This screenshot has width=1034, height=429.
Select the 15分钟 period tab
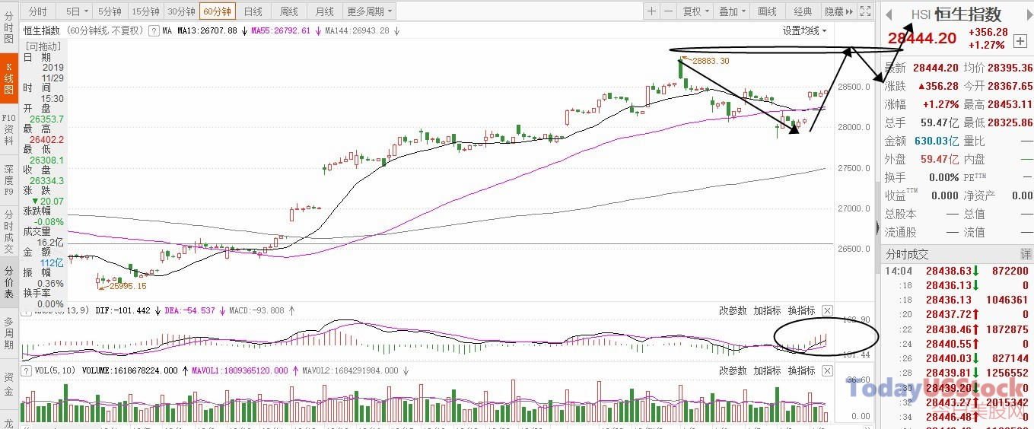pos(145,11)
